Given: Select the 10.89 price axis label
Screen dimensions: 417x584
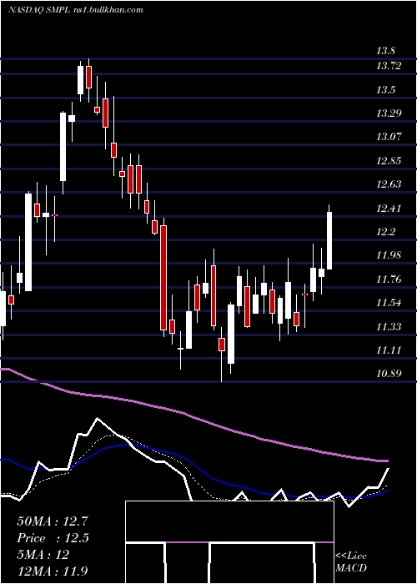Looking at the screenshot, I should point(389,374).
